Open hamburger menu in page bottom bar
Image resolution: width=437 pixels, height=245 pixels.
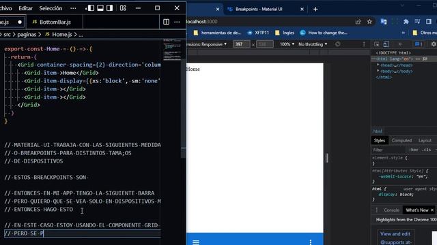[196, 242]
